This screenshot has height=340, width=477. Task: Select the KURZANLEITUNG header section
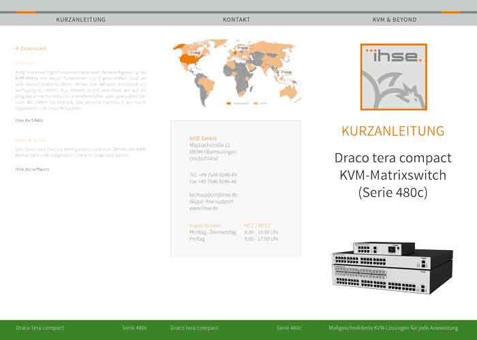pyautogui.click(x=80, y=20)
